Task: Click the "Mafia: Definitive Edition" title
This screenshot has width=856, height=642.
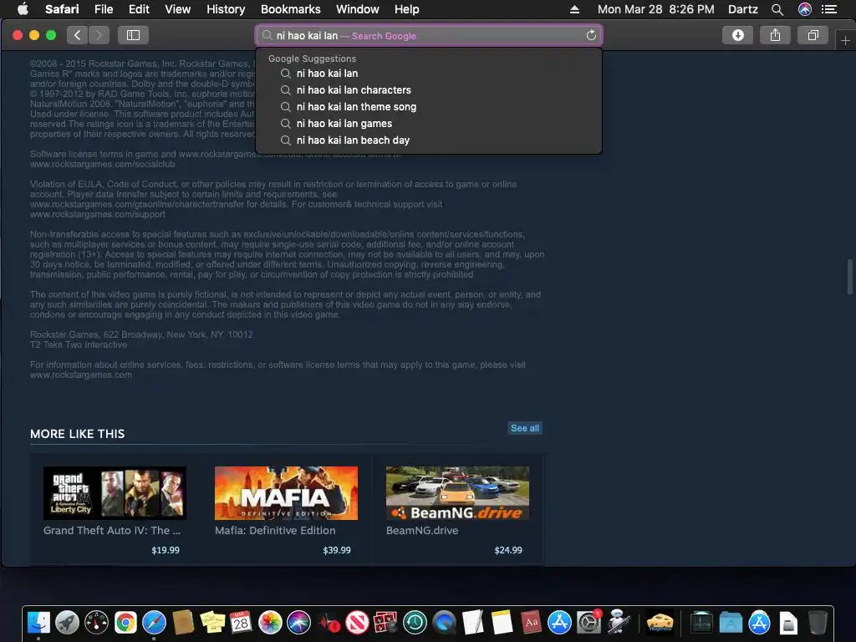Action: tap(275, 530)
